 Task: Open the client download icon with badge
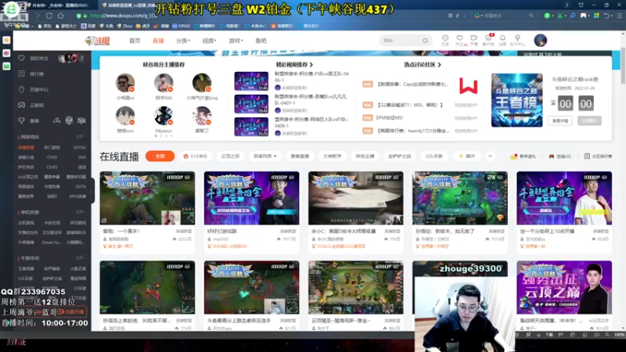click(x=488, y=38)
